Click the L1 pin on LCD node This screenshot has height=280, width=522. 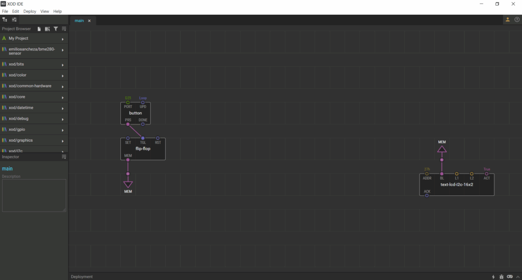click(x=457, y=174)
